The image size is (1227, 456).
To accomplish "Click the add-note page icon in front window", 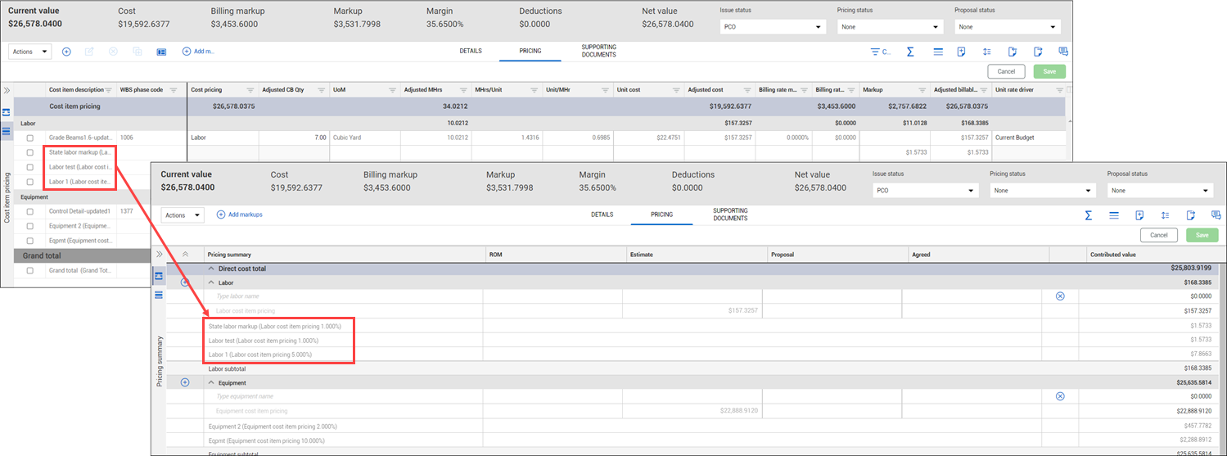I will 1139,215.
